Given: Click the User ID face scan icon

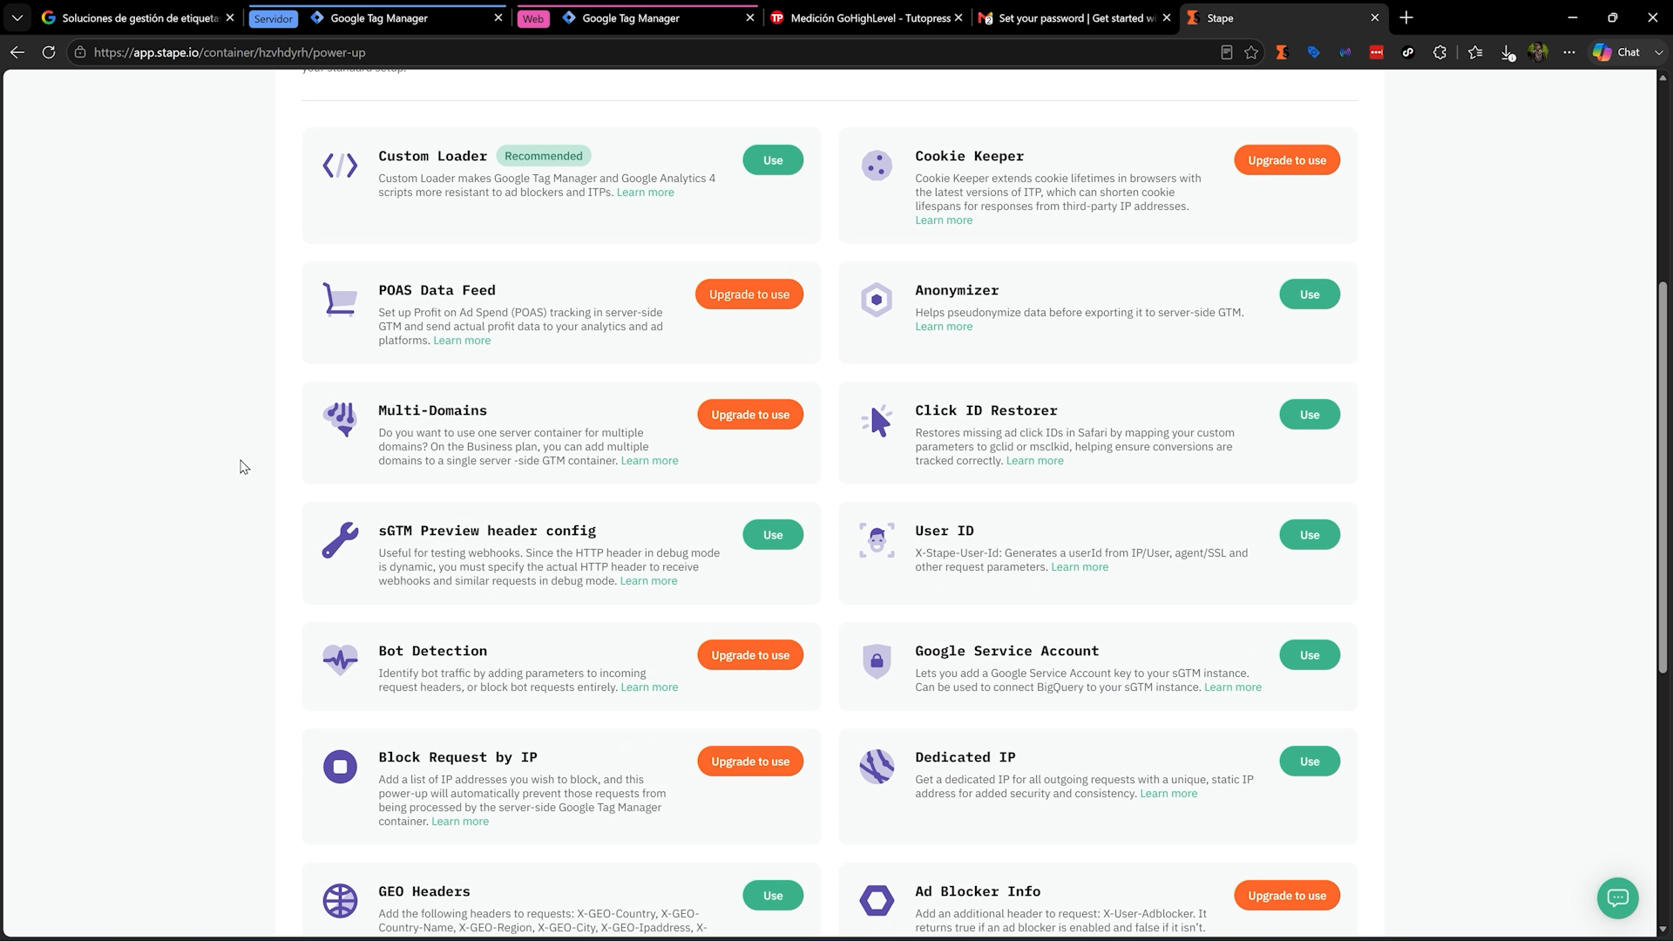Looking at the screenshot, I should click(x=877, y=540).
